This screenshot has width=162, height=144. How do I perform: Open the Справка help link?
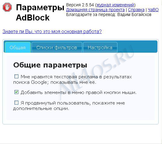[136, 10]
